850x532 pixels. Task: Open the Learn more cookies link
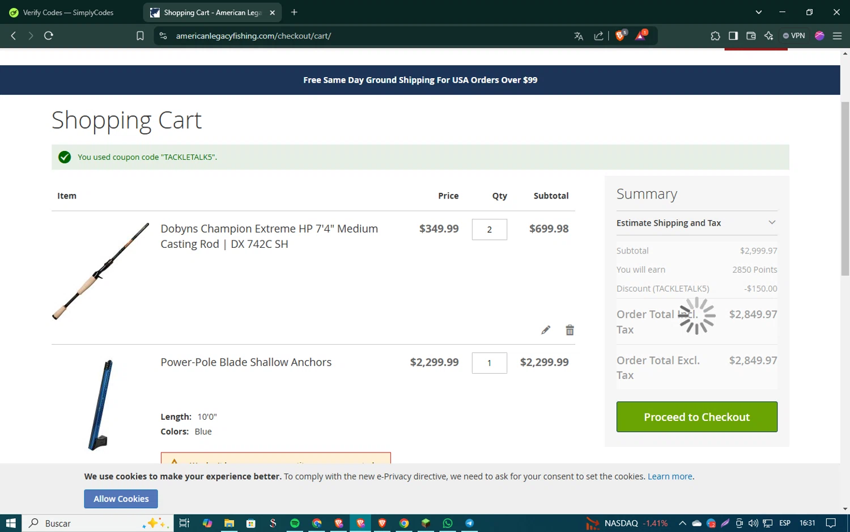[x=670, y=476]
